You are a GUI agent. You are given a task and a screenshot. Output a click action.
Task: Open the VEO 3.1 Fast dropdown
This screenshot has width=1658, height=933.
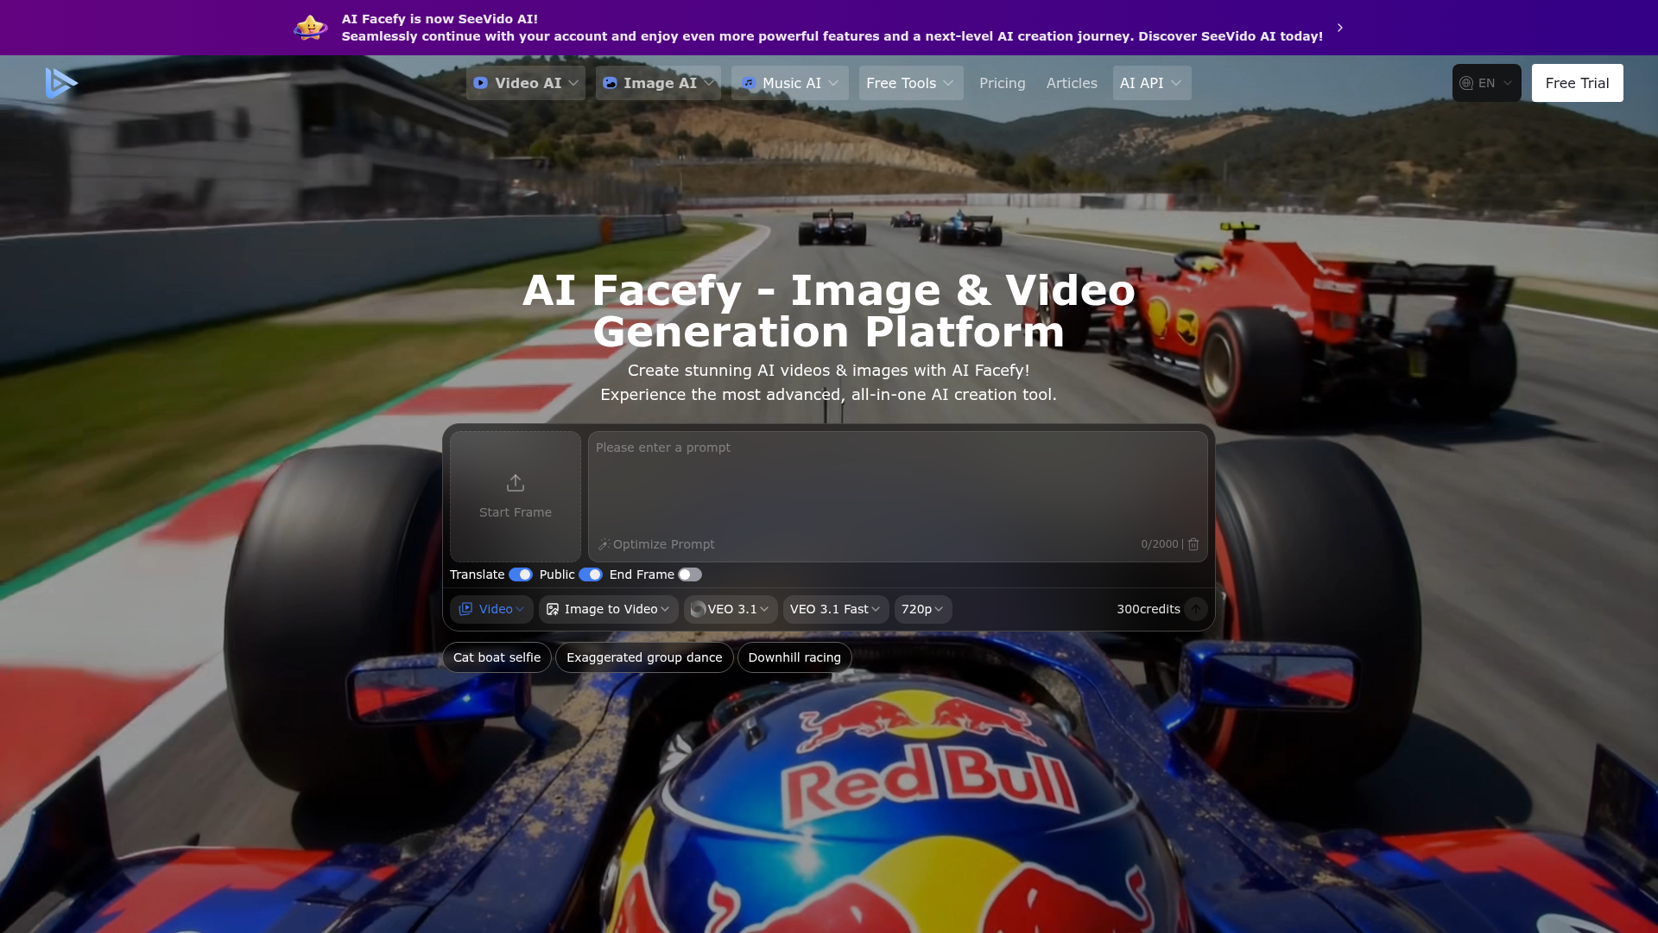pos(836,609)
